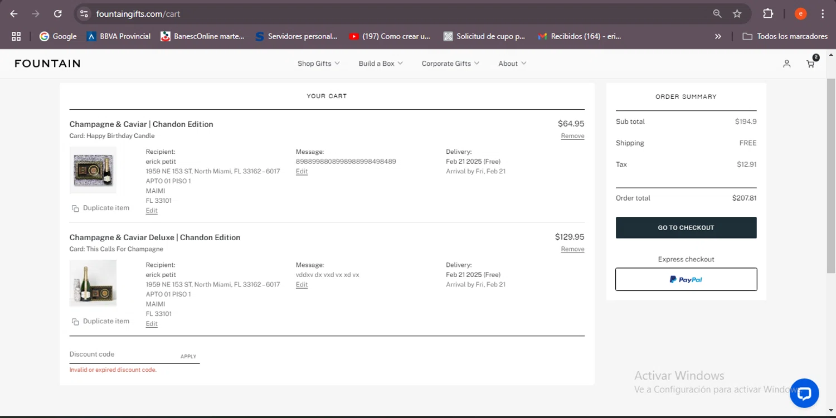The width and height of the screenshot is (836, 418).
Task: Click Invalid or expired discount code message
Action: 113,370
